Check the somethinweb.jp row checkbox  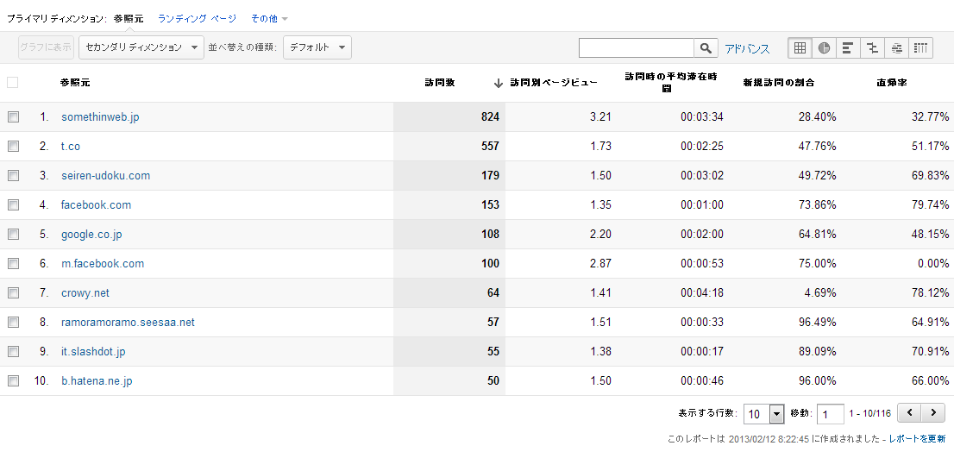[13, 117]
